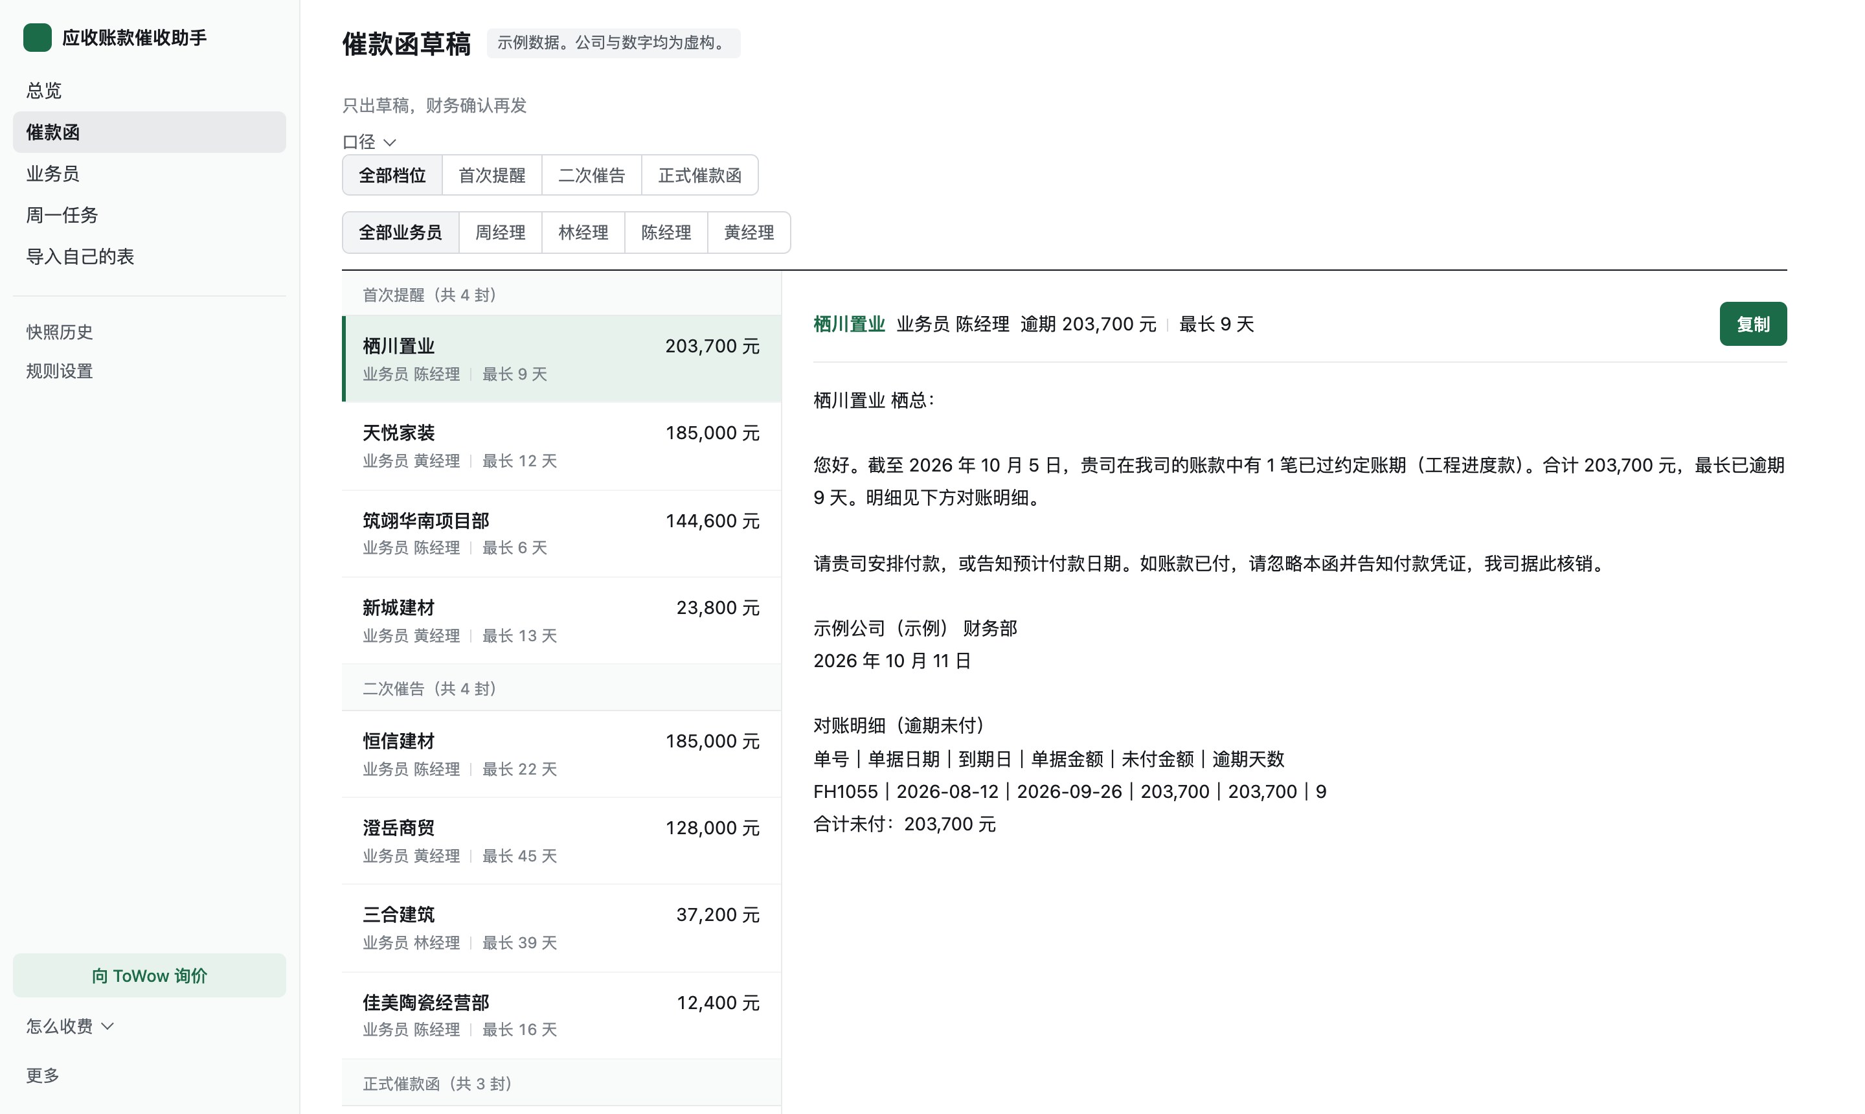Go to 业务员 sidebar page
The image size is (1865, 1114).
(x=150, y=174)
